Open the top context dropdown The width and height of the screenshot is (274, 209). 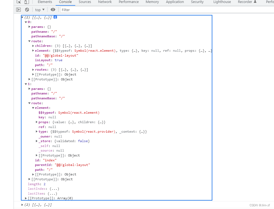(x=40, y=10)
